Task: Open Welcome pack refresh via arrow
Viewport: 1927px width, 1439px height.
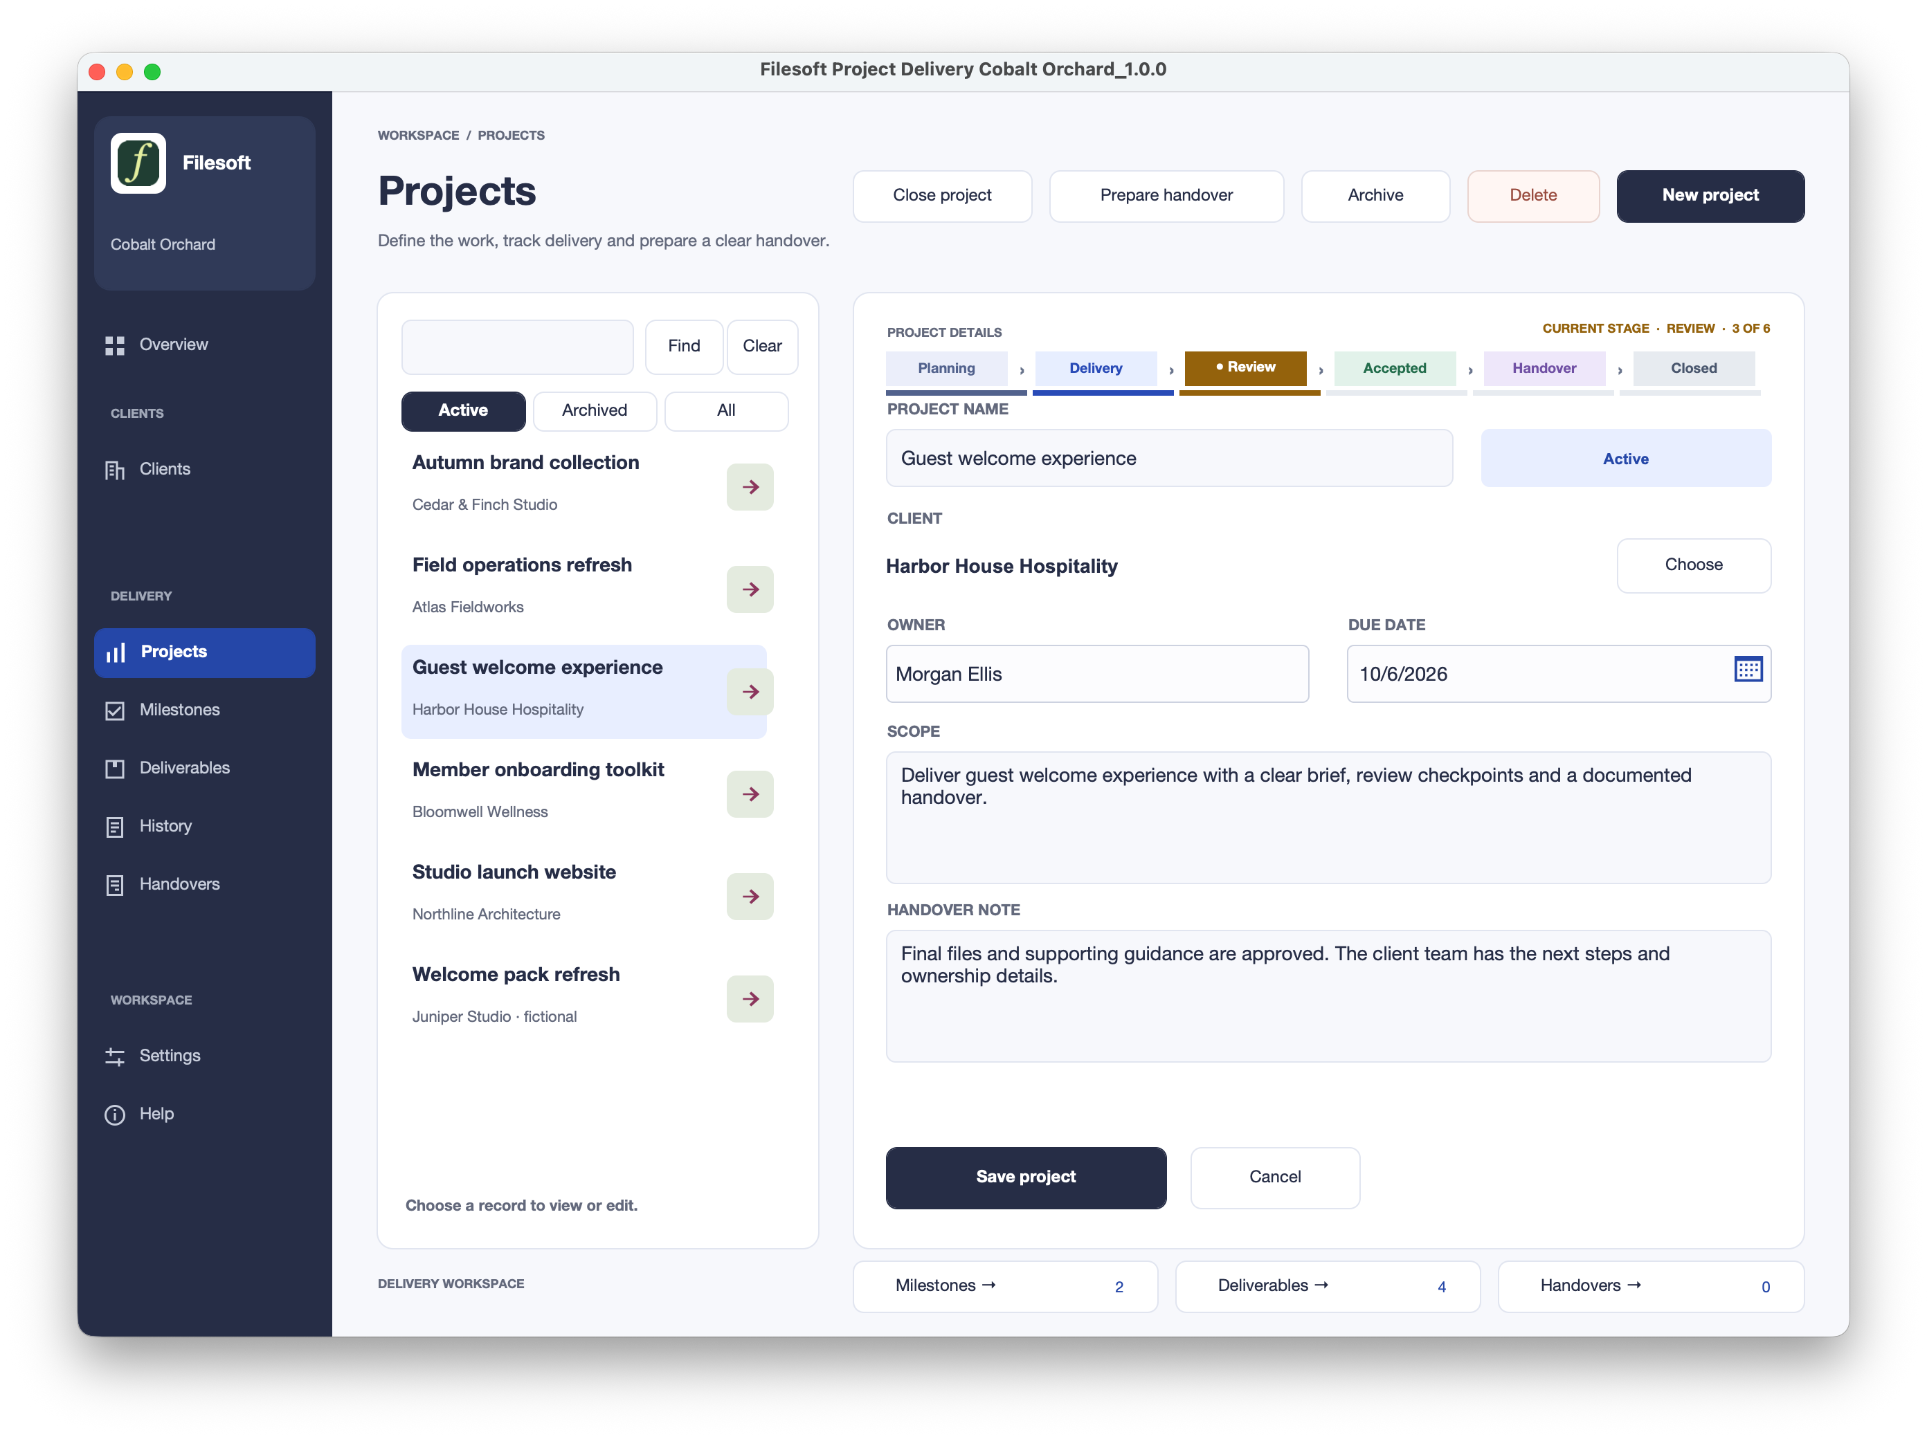Action: 750,998
